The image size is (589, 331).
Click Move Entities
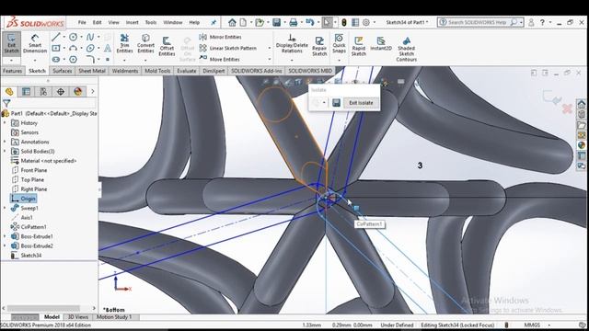point(219,59)
